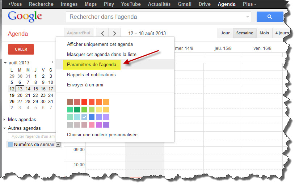The image size is (299, 188).
Task: Pick the dark green swatch in second row
Action: click(77, 110)
